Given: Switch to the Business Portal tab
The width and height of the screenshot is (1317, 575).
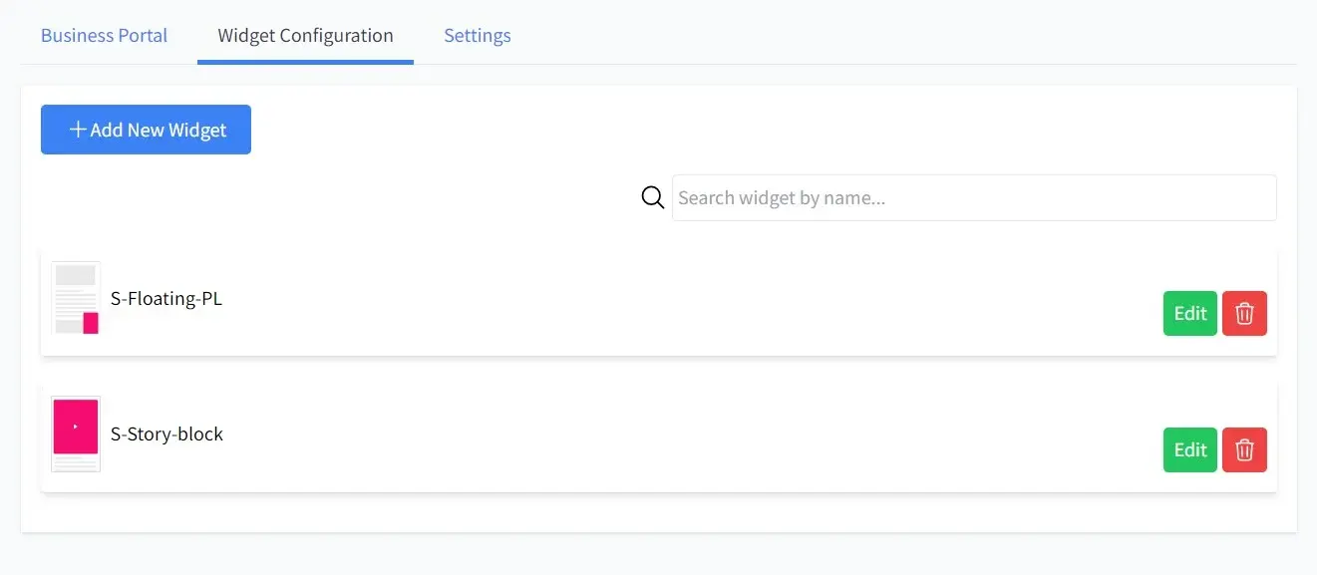Looking at the screenshot, I should point(104,35).
